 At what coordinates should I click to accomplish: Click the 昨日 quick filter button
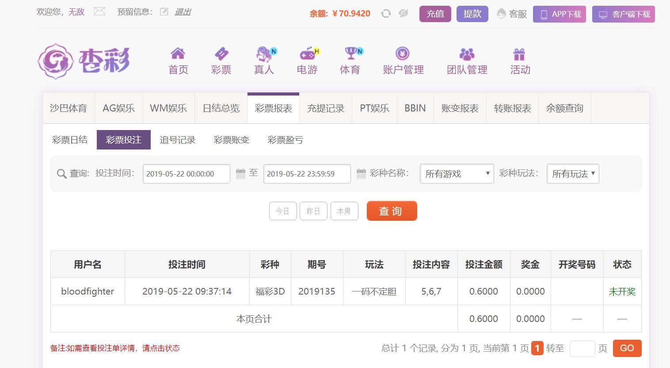pos(313,211)
